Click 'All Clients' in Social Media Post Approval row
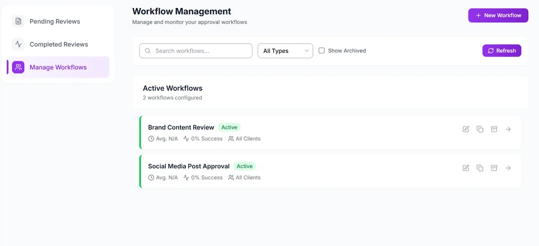Screen dimensions: 539x246 tap(248, 177)
